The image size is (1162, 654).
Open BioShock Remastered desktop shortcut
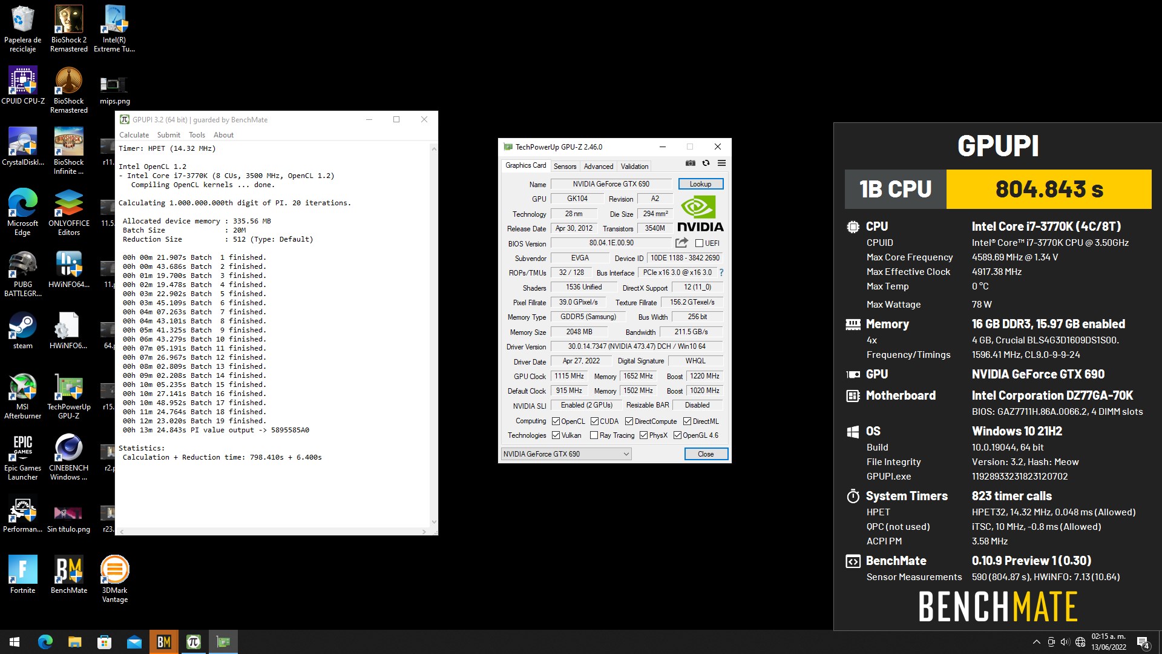pos(69,90)
